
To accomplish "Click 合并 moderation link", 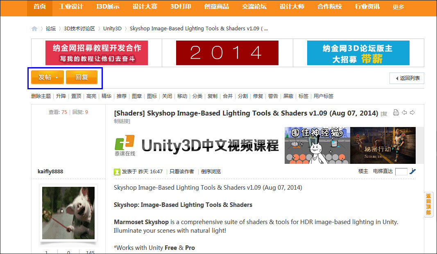I will (x=228, y=96).
